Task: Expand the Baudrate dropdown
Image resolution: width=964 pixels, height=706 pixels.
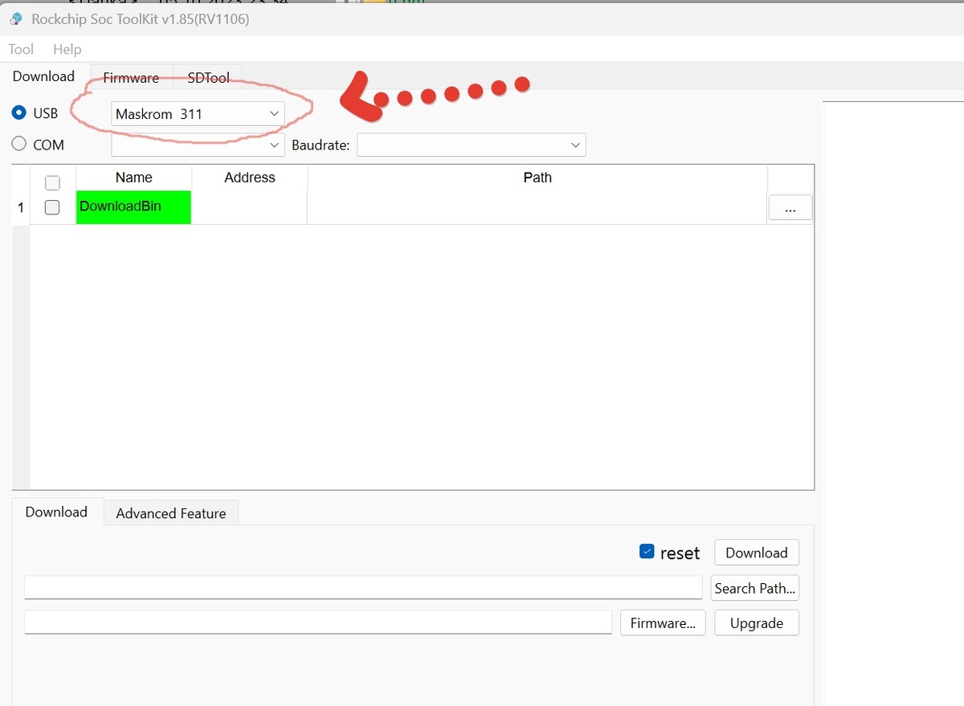Action: click(x=472, y=145)
